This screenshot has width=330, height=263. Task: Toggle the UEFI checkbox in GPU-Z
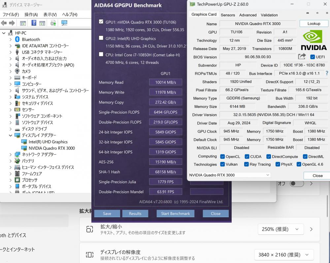tap(313, 57)
